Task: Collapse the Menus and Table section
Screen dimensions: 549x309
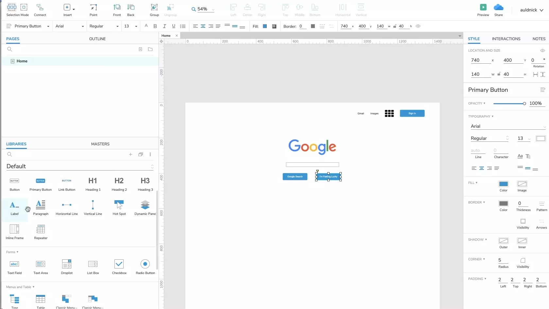Action: [x=20, y=287]
